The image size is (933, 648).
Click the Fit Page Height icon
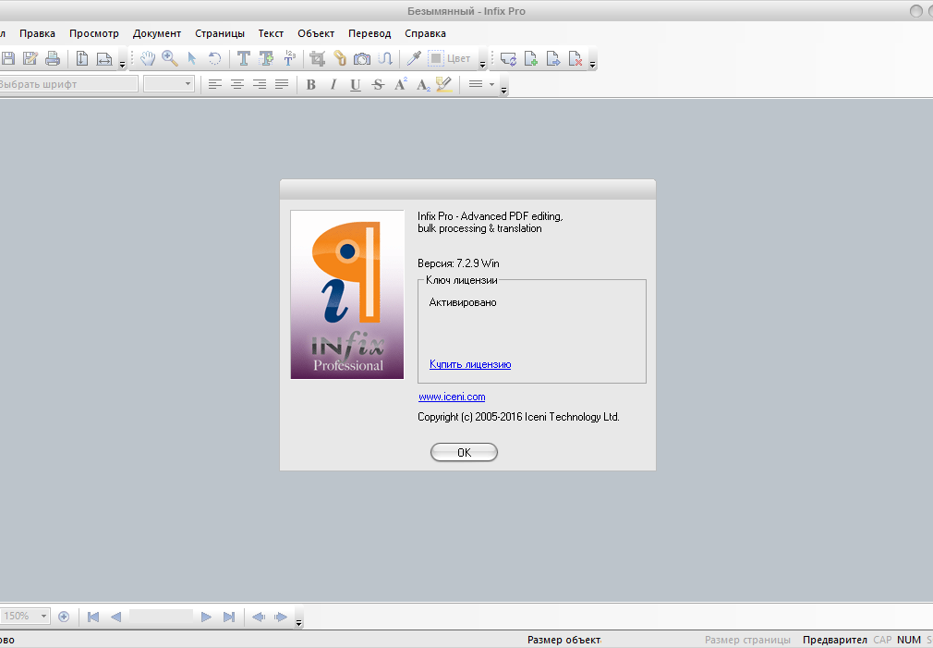tap(82, 58)
